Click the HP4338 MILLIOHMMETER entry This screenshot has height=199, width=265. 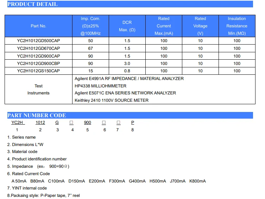[101, 86]
